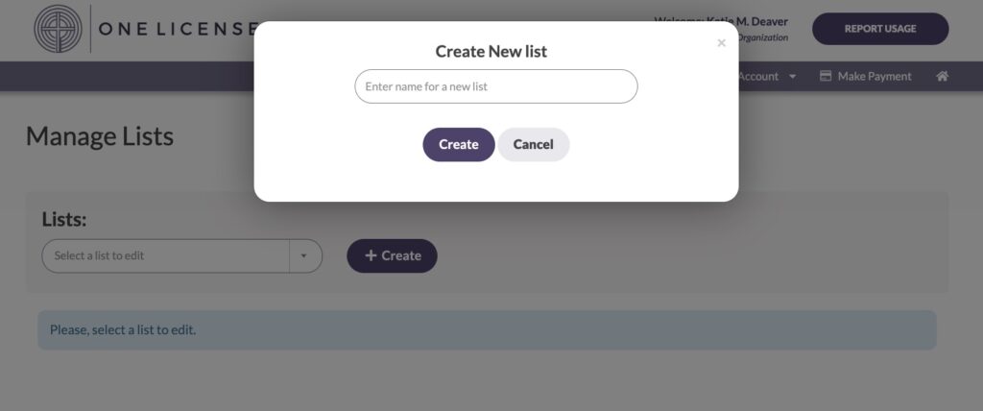Click the 'Please, select a list' info banner
This screenshot has width=983, height=411.
tap(487, 329)
